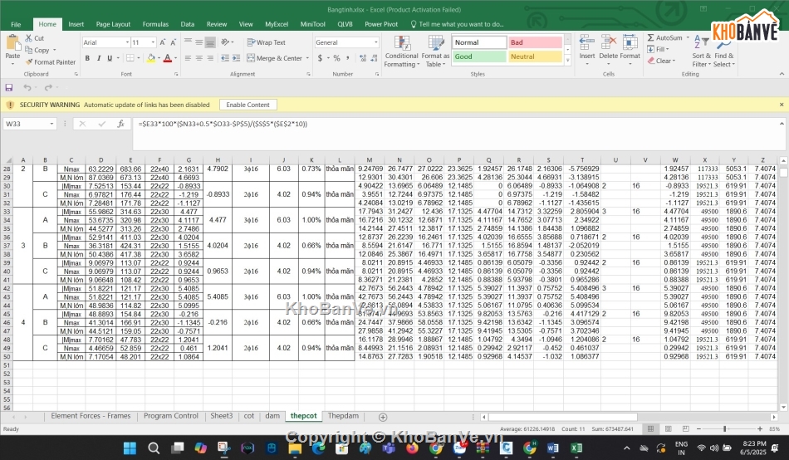Open Word from the taskbar
The height and width of the screenshot is (460, 789).
(x=552, y=448)
